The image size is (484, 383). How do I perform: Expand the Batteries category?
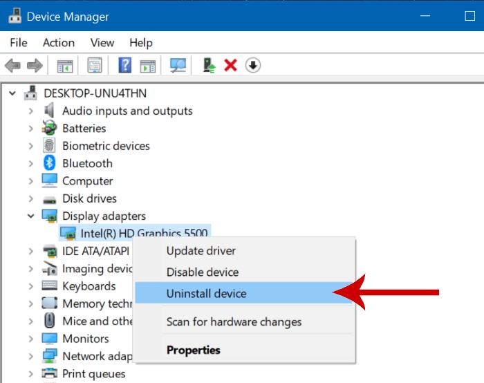[x=31, y=129]
